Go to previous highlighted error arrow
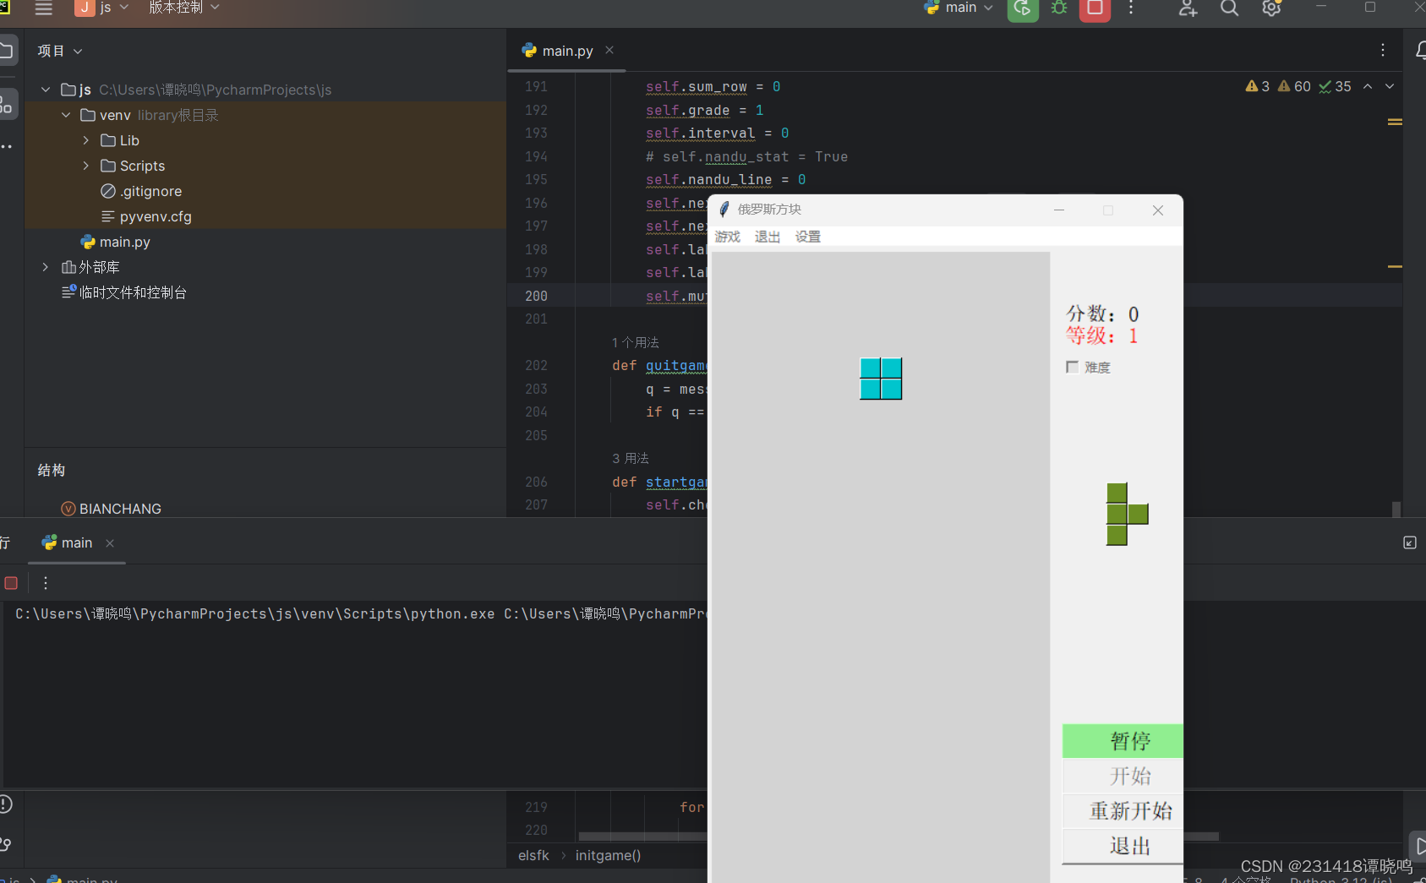 coord(1368,86)
